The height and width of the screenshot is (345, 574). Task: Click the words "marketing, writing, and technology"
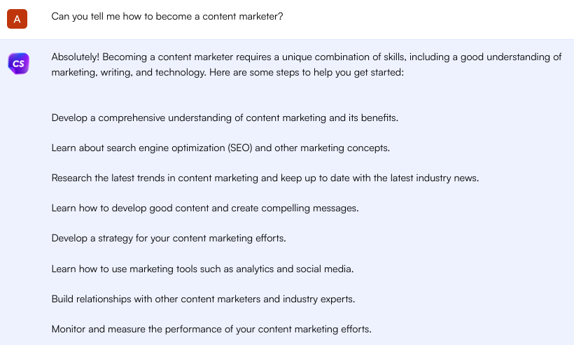[125, 72]
